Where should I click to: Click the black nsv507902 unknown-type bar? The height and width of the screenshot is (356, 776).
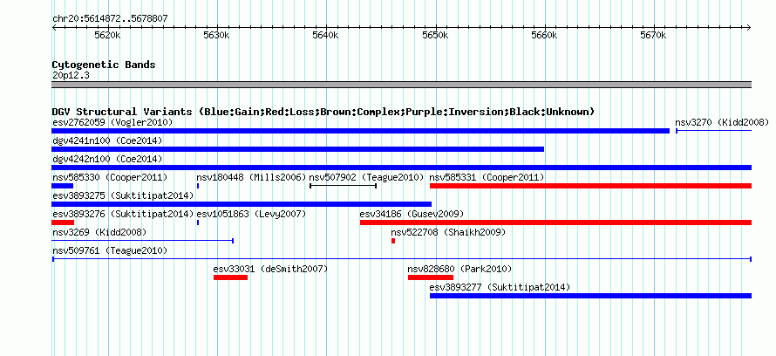[x=343, y=186]
